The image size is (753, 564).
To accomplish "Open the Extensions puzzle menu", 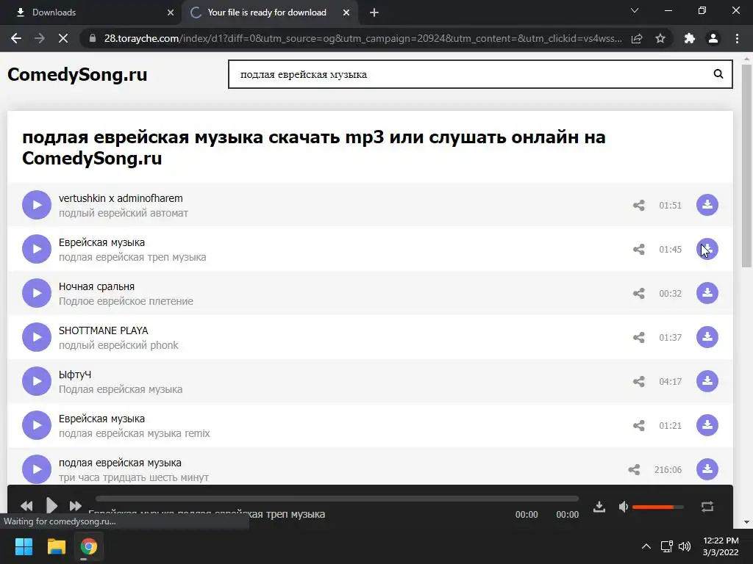I will click(x=690, y=38).
